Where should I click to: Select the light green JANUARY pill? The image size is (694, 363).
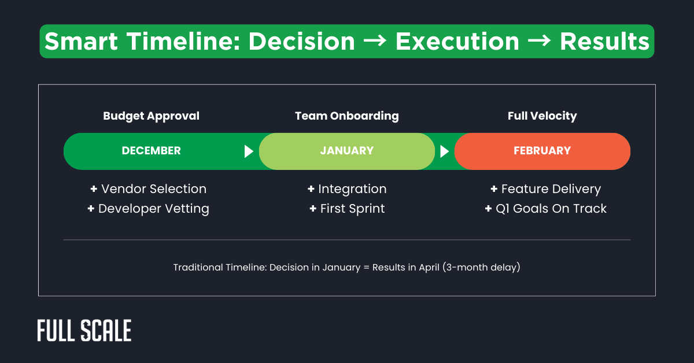click(347, 151)
